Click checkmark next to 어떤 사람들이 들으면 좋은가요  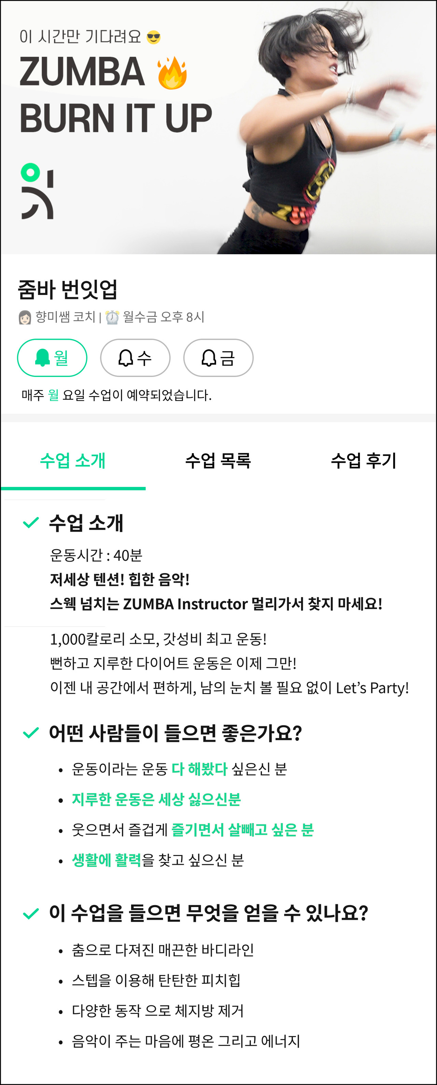coord(31,733)
